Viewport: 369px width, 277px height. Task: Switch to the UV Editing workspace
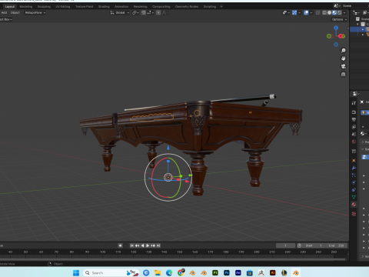coord(62,7)
